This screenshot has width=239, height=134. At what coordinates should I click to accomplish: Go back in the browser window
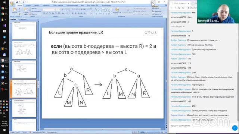click(x=171, y=8)
